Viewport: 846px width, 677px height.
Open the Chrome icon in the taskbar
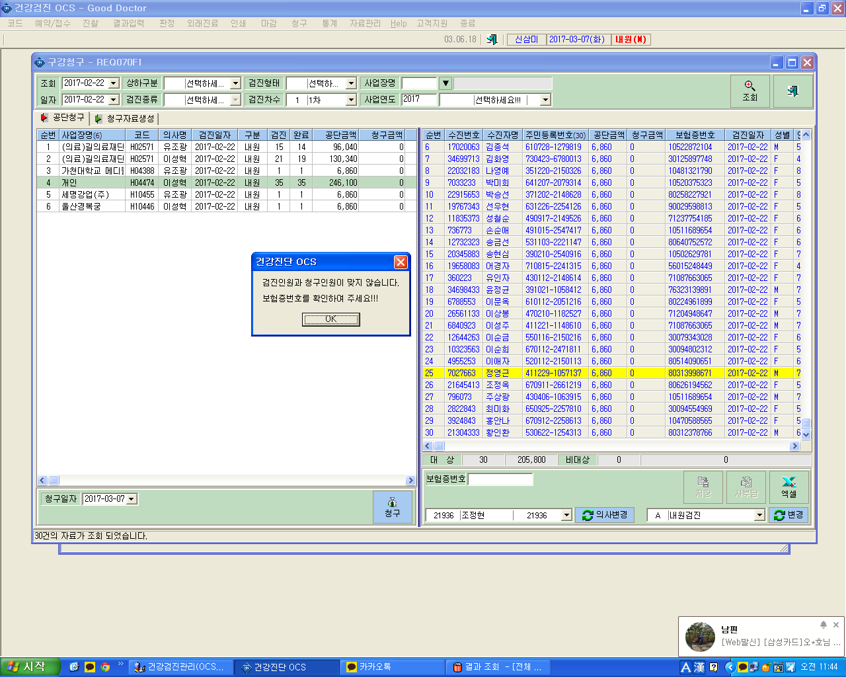[105, 667]
